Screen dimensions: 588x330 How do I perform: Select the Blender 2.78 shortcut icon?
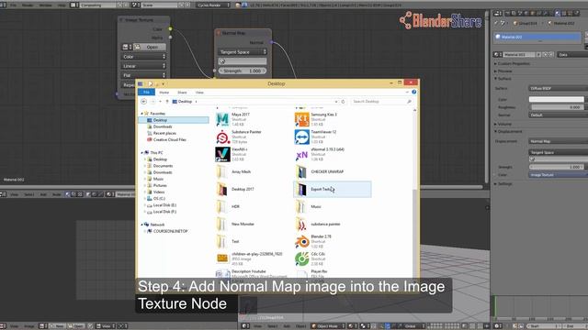[302, 242]
